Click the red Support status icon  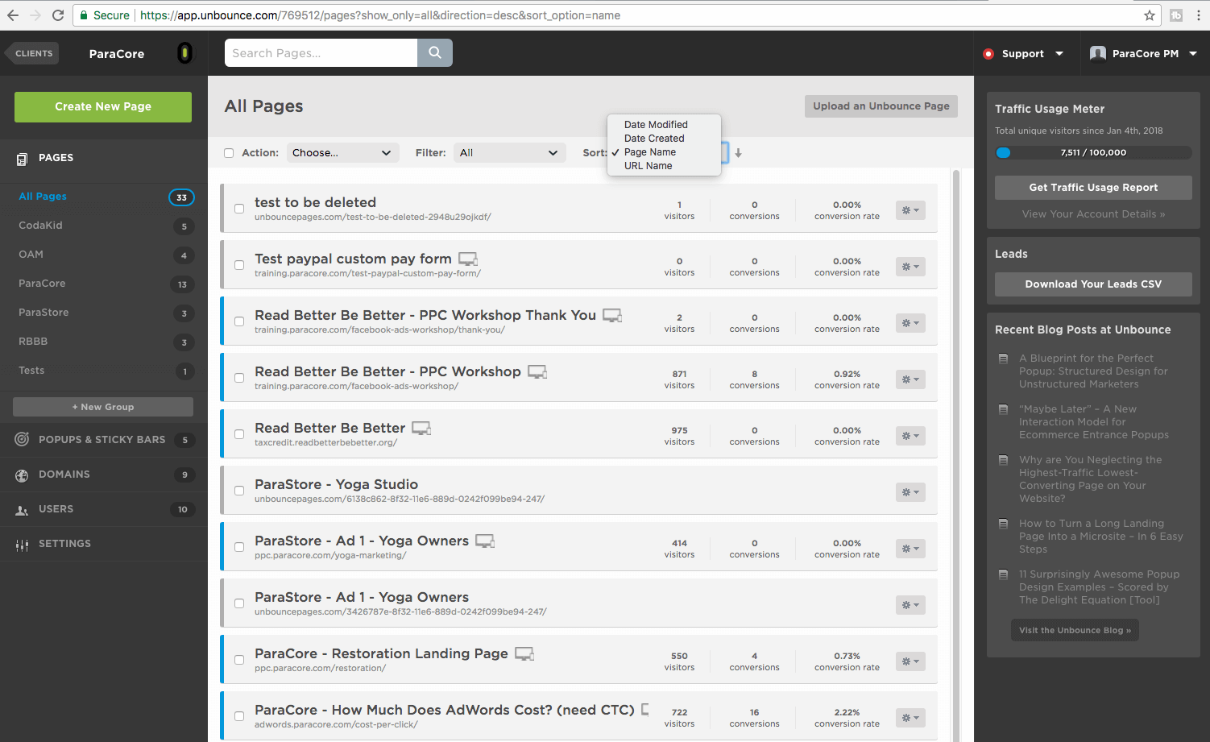click(x=988, y=54)
